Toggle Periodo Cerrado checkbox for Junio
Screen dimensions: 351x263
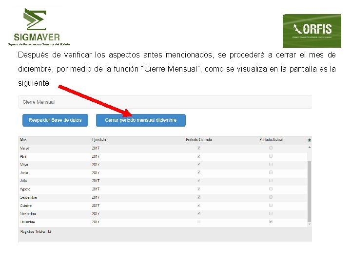pos(199,172)
